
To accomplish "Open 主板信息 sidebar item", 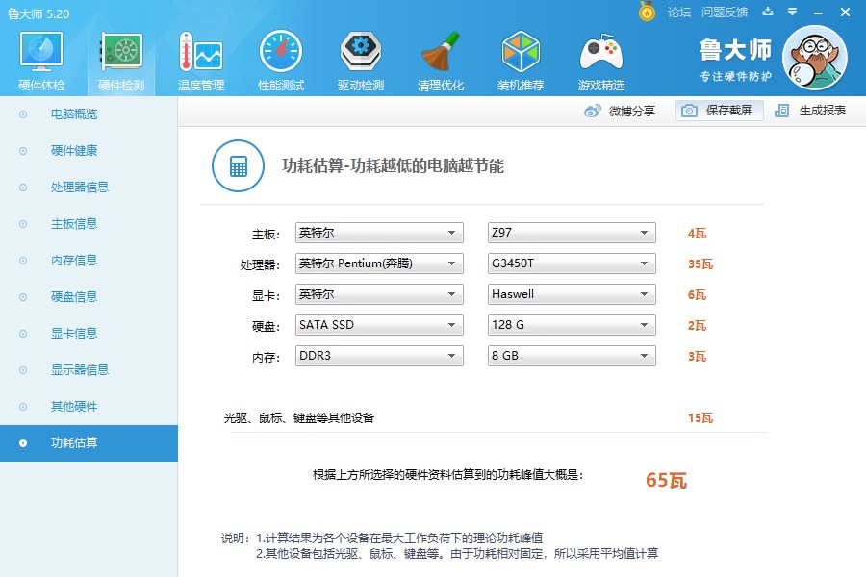I will point(74,223).
